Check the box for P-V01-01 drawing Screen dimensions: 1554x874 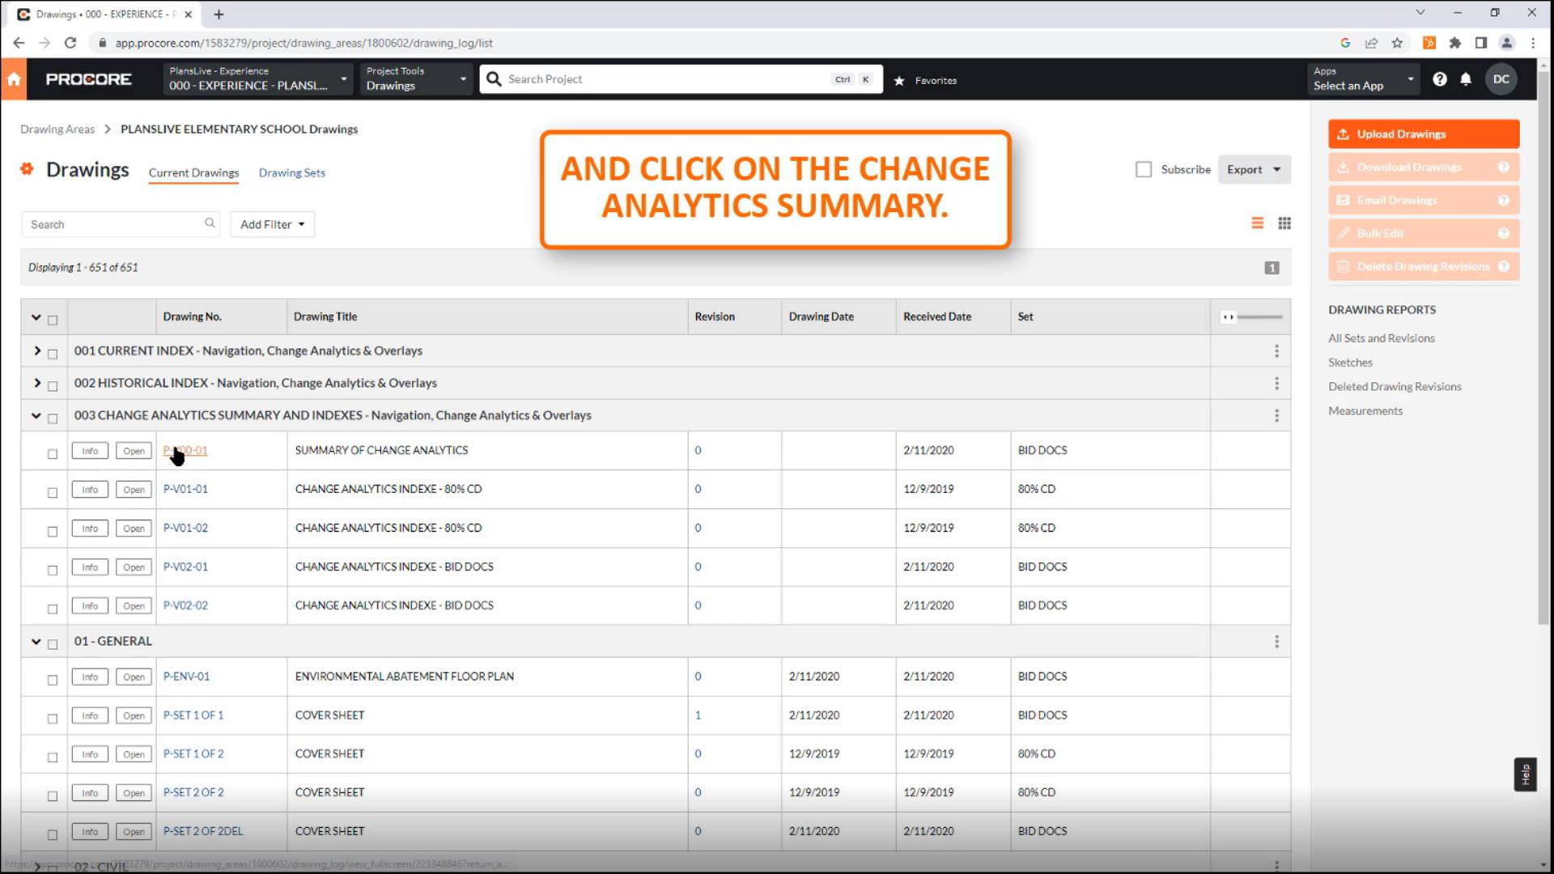pyautogui.click(x=53, y=492)
